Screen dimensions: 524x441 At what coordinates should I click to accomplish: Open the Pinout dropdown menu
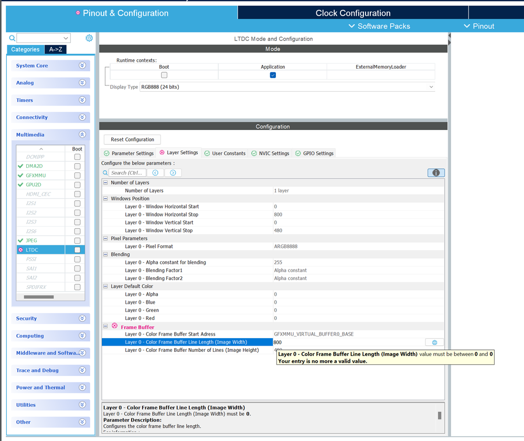tap(479, 26)
